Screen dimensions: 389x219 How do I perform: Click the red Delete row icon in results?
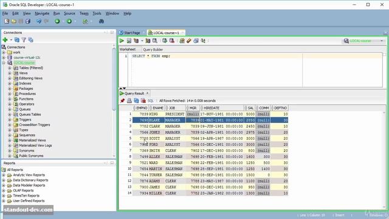coord(143,100)
